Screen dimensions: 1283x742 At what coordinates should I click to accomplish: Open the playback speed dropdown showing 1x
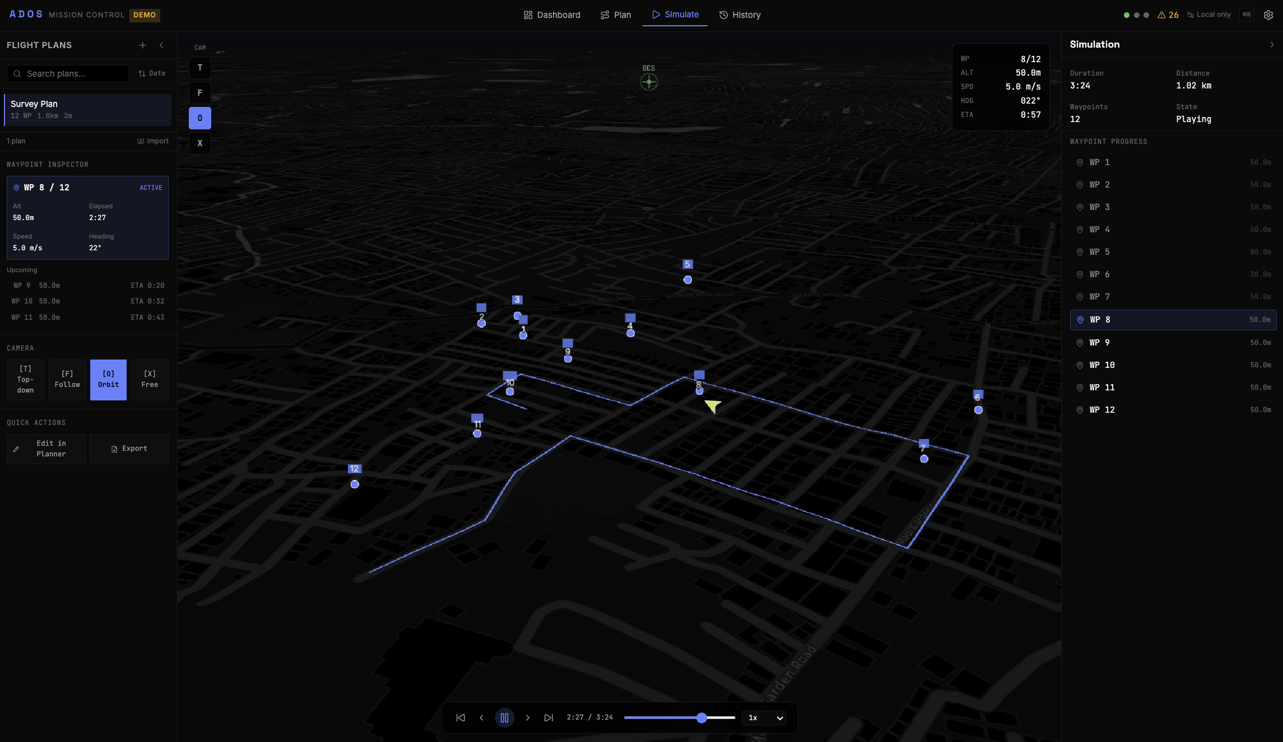click(x=764, y=717)
